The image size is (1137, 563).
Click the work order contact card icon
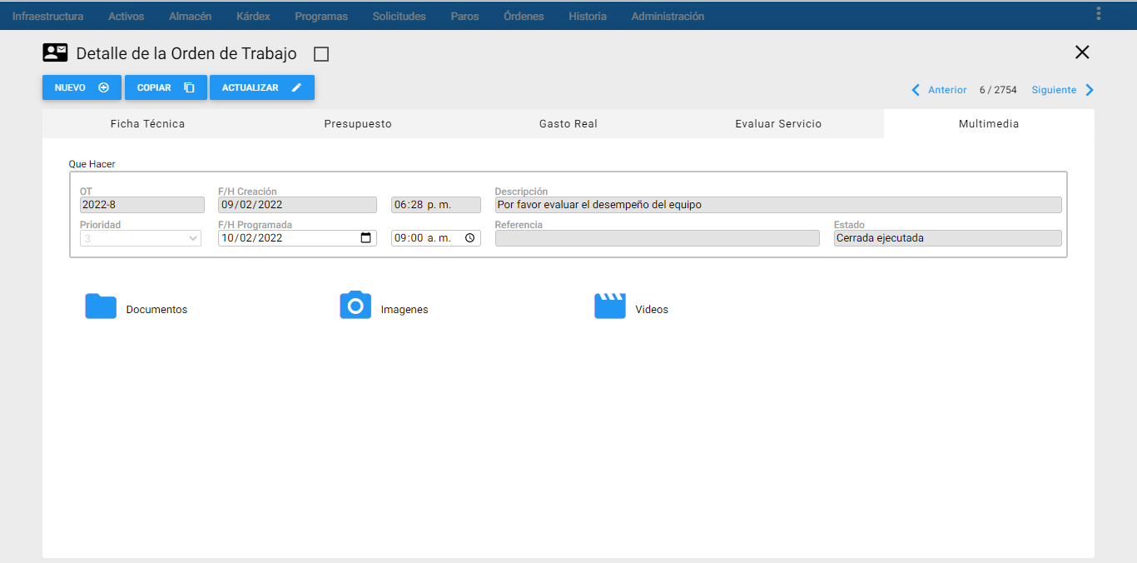point(55,53)
